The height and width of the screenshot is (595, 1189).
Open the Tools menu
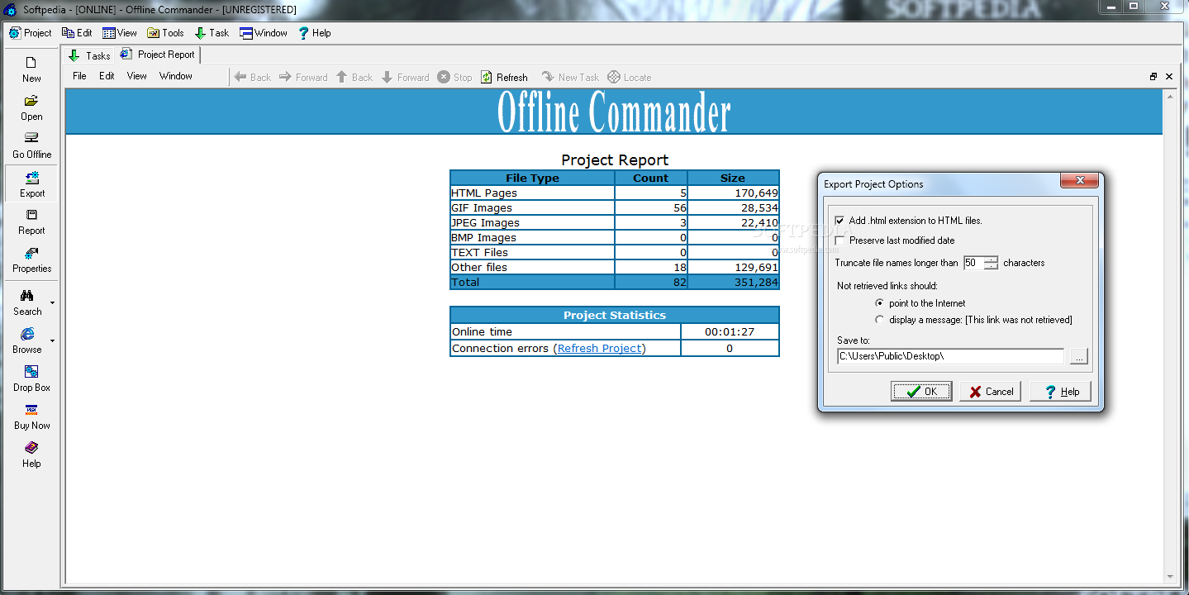tap(165, 33)
